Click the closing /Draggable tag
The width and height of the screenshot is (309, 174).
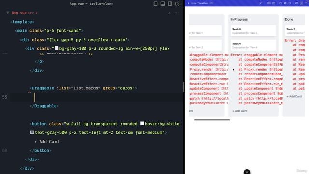pos(44,106)
